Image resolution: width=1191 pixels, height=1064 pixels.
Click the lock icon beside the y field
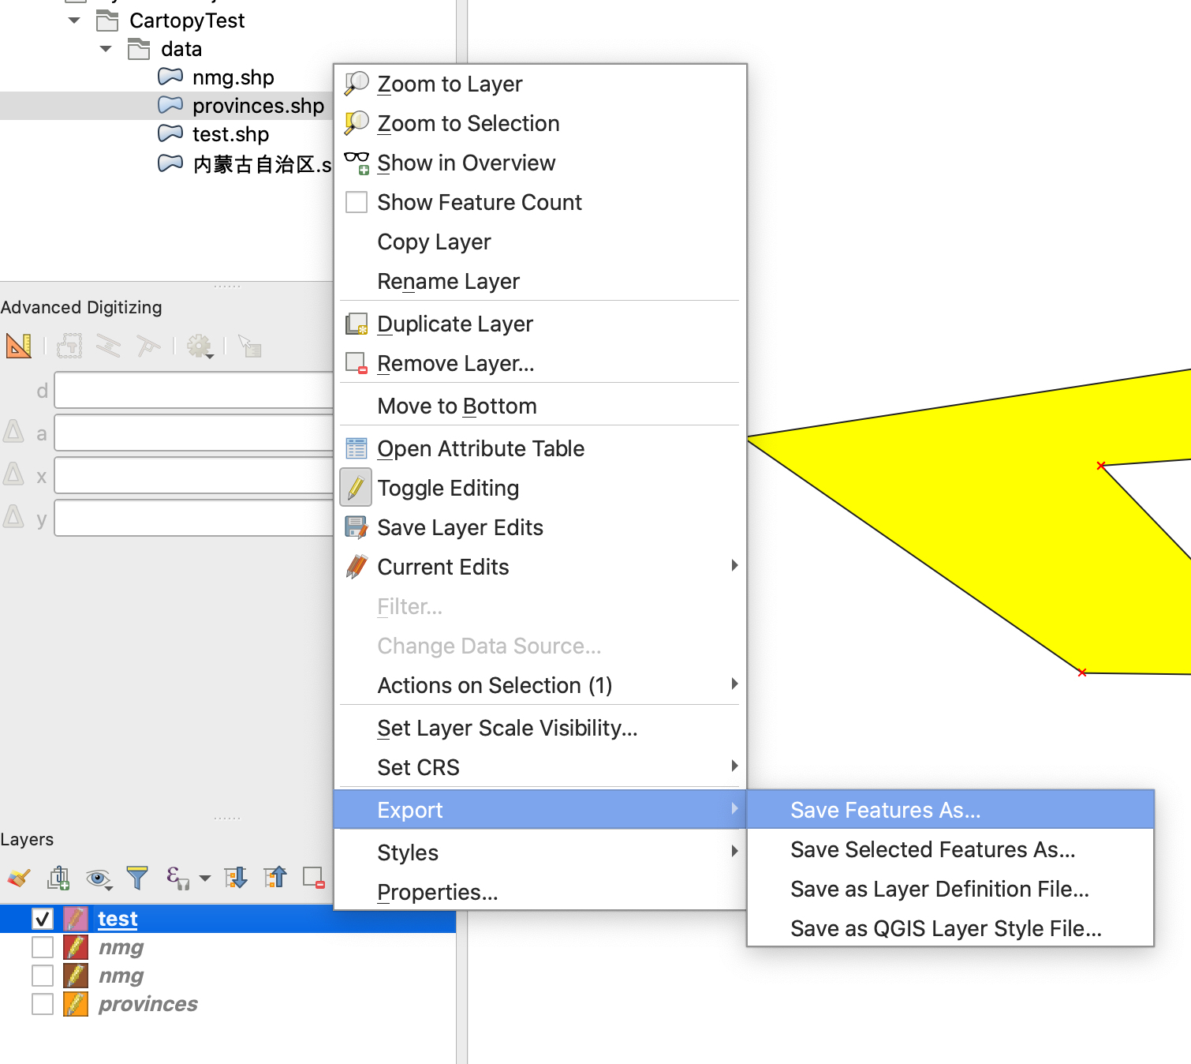(13, 516)
